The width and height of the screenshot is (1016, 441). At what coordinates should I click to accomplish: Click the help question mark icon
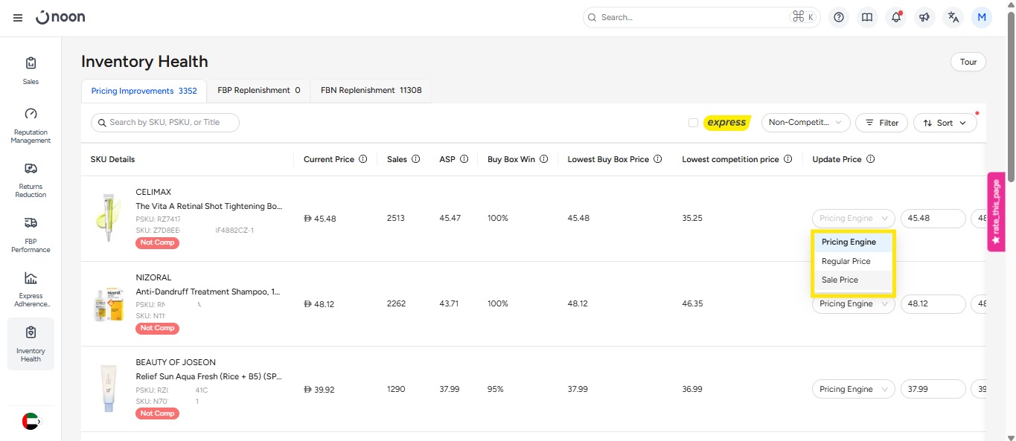click(839, 17)
